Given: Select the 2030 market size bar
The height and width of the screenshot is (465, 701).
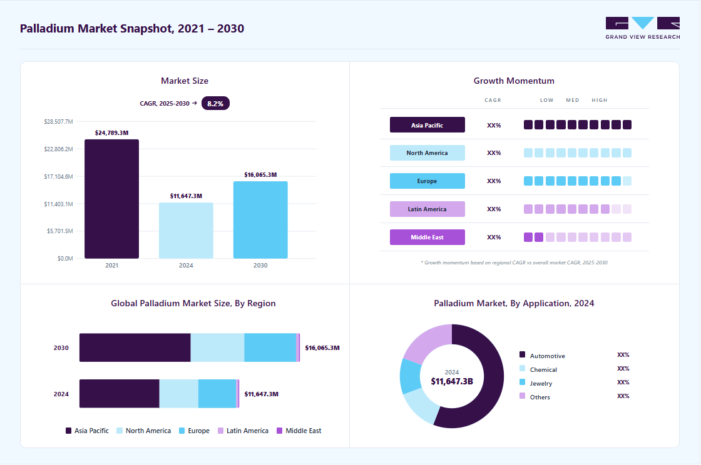Looking at the screenshot, I should [260, 220].
